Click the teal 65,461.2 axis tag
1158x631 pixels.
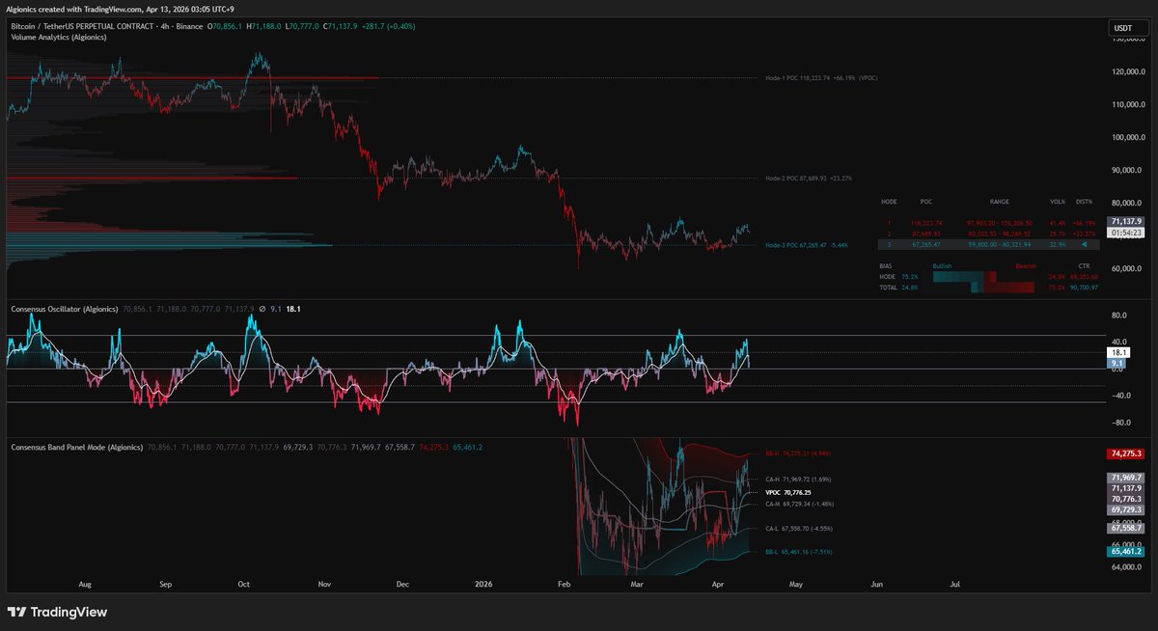[1124, 552]
